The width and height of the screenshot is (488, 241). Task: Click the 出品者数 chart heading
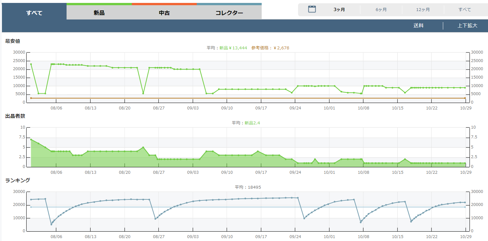15,116
